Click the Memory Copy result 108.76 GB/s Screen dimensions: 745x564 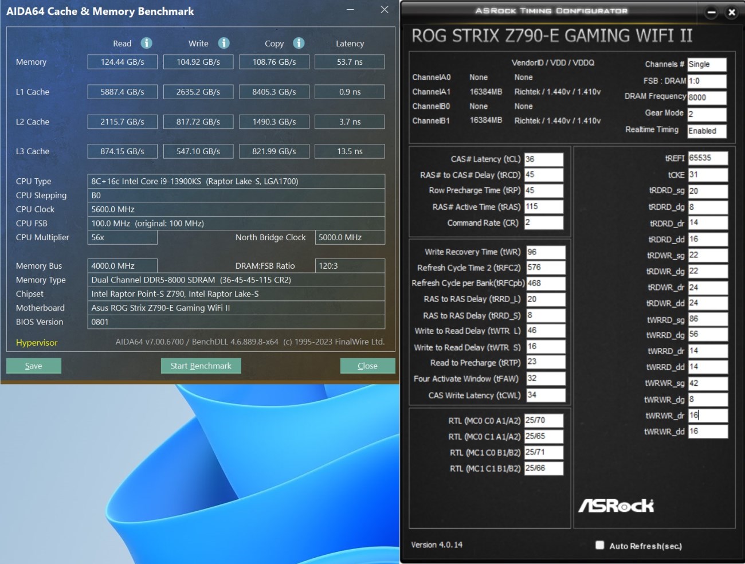pos(274,62)
